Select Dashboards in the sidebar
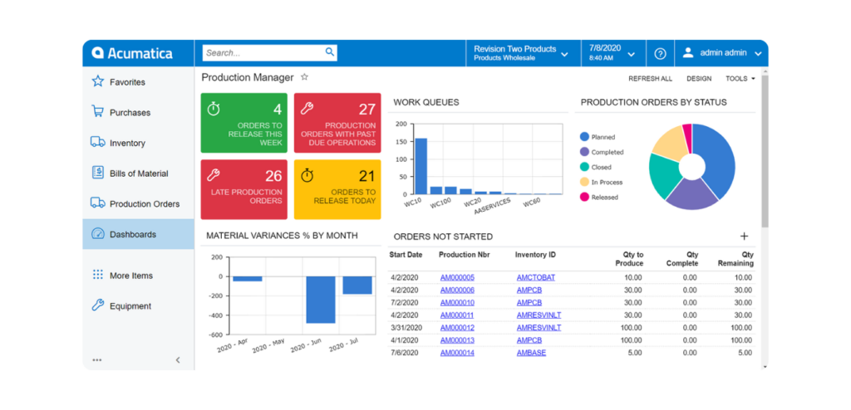The height and width of the screenshot is (410, 851). point(133,234)
